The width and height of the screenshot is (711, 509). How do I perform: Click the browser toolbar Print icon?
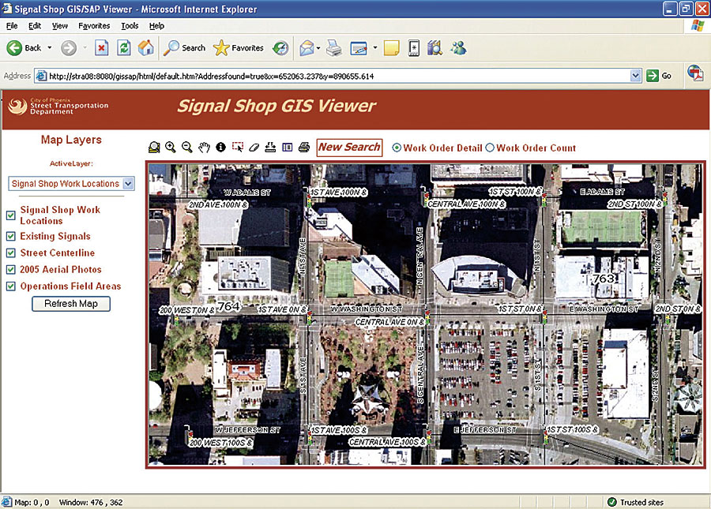pyautogui.click(x=334, y=48)
